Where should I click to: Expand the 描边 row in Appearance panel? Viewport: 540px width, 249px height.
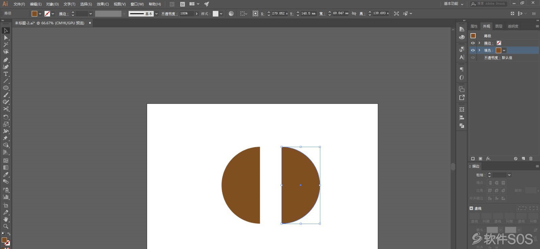pos(479,43)
